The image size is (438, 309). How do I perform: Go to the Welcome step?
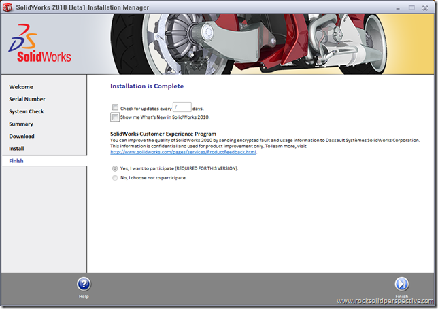click(x=21, y=87)
